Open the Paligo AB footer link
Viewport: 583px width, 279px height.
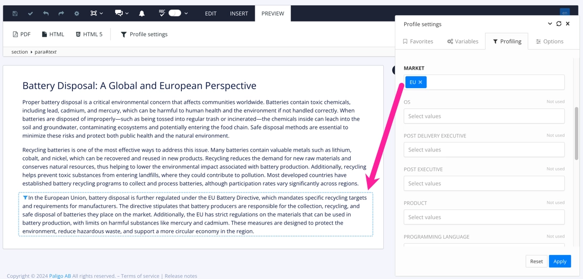pyautogui.click(x=59, y=276)
